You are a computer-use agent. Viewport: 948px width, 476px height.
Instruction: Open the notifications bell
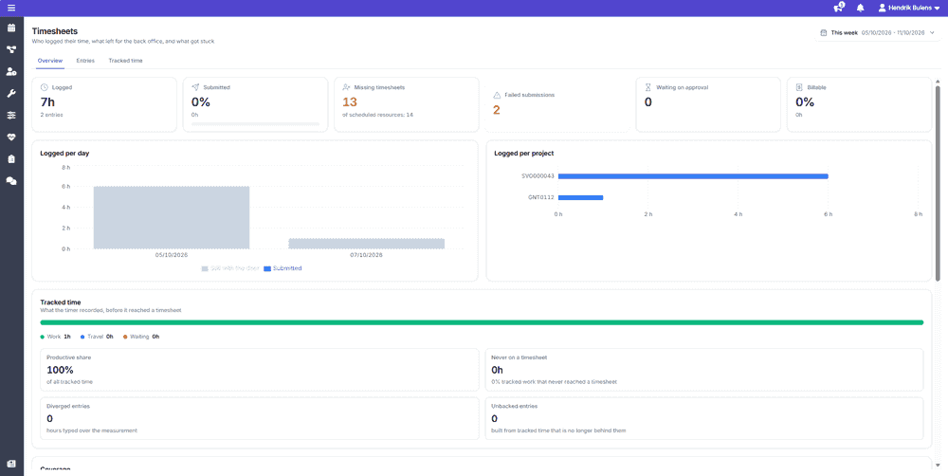pyautogui.click(x=861, y=8)
